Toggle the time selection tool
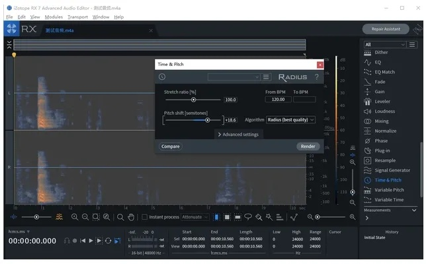This screenshot has height=264, width=430. tap(216, 216)
